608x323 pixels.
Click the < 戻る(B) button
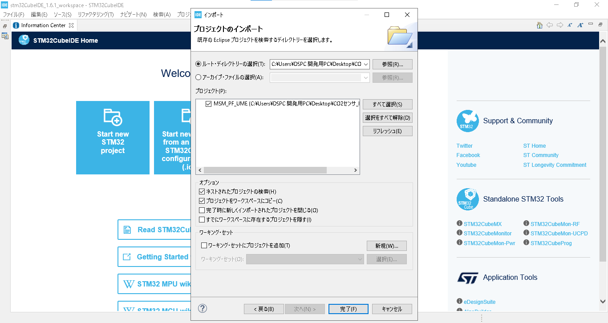263,309
